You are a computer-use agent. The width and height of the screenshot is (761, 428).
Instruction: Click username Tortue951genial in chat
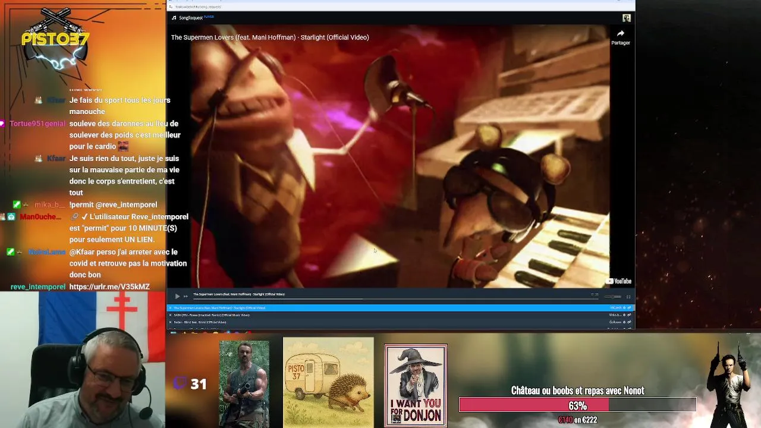pyautogui.click(x=37, y=124)
